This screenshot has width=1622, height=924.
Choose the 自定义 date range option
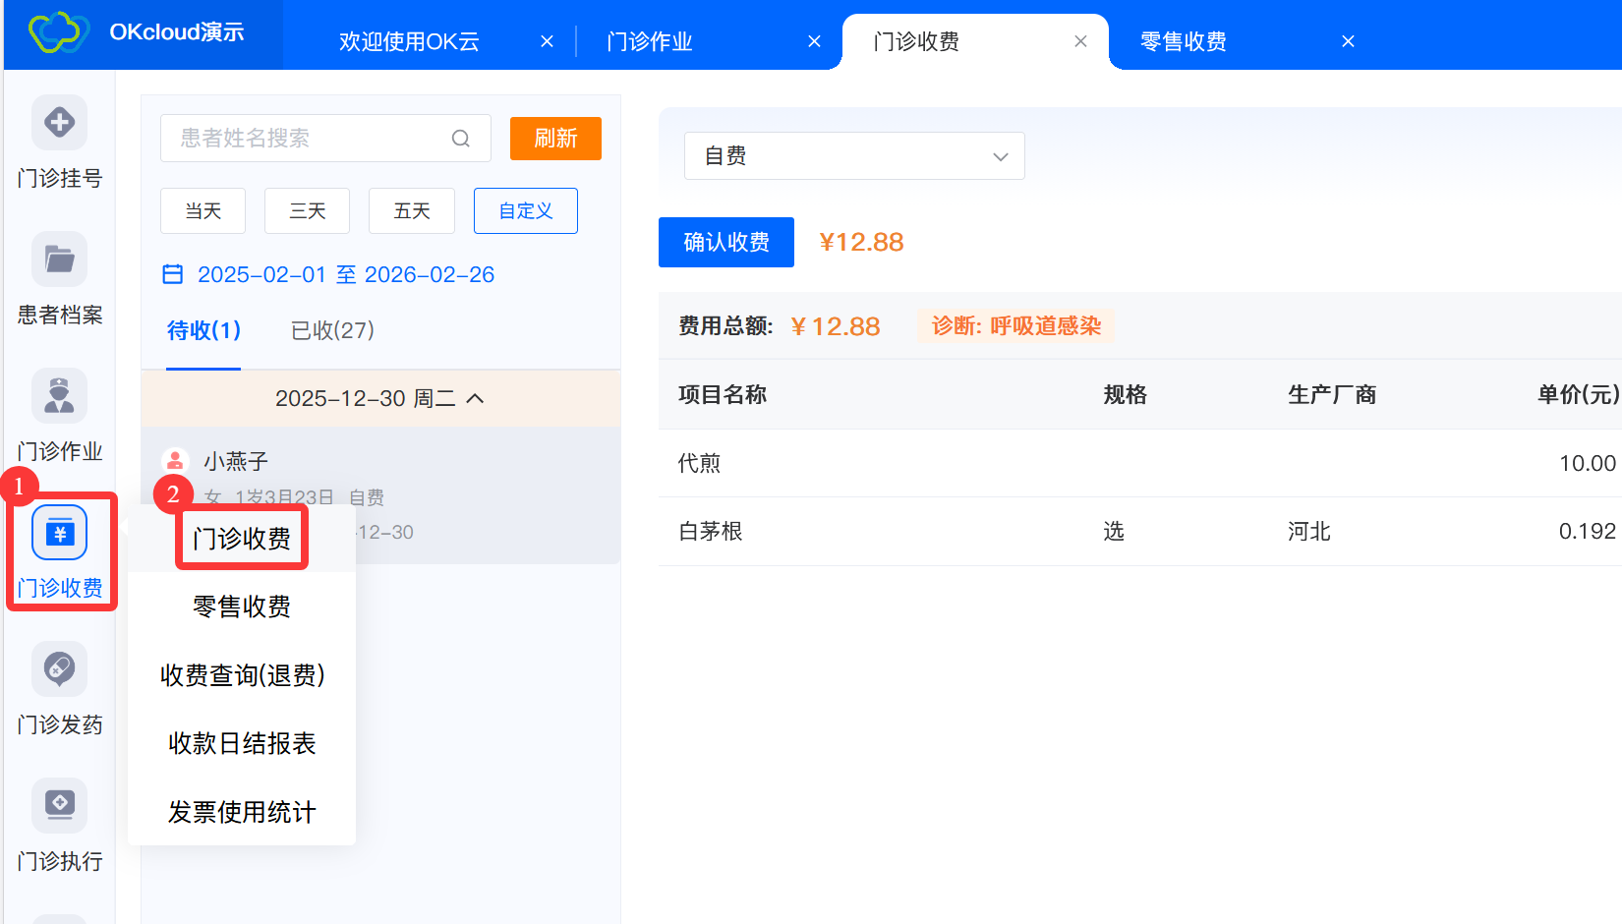525,211
